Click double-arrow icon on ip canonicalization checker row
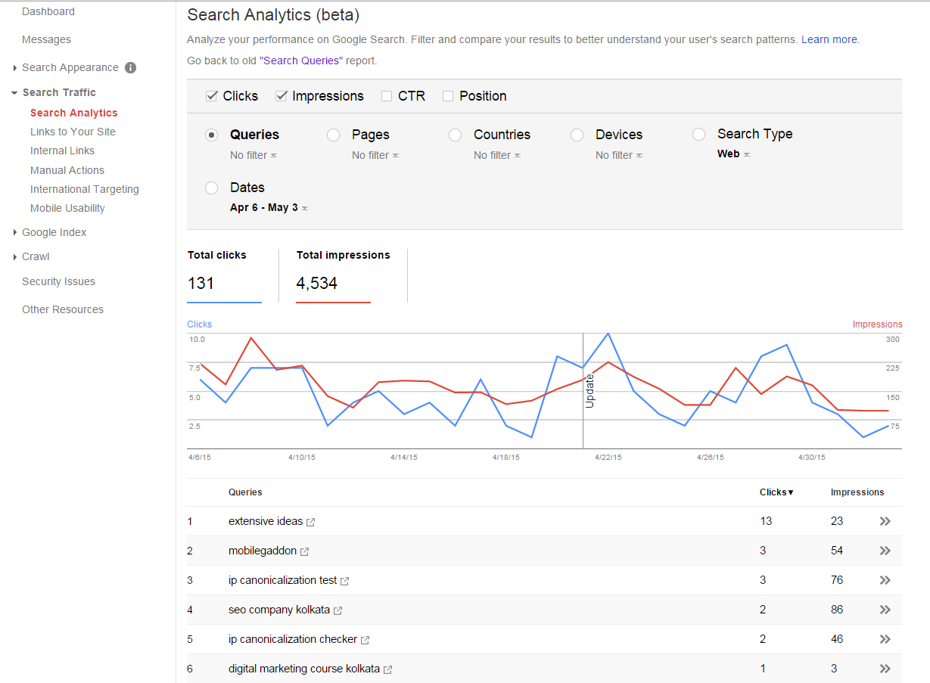The image size is (930, 683). pos(885,639)
